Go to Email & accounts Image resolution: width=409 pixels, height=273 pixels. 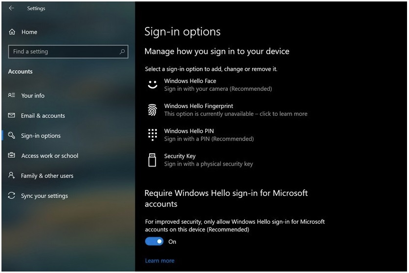point(43,116)
